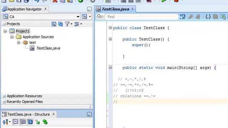Click the Cut scissors icon in top toolbar
The image size is (228, 128).
click(x=55, y=1)
